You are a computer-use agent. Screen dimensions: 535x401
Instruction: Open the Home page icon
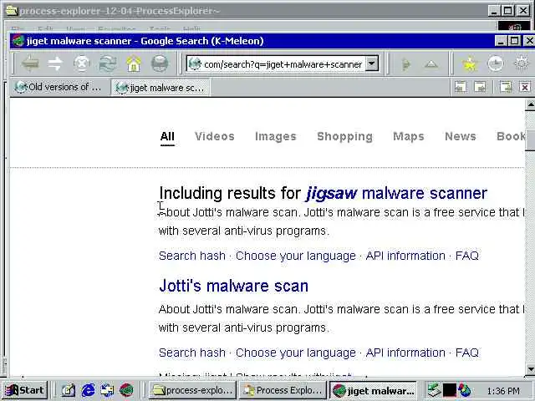tap(134, 63)
